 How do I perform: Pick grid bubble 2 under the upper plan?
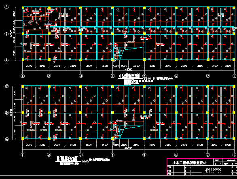coord(49,76)
